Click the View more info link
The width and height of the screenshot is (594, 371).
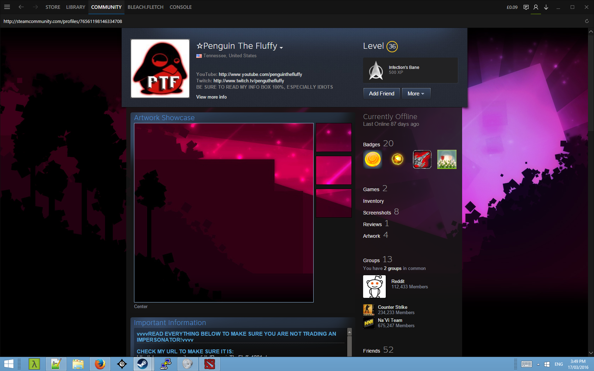pos(211,97)
